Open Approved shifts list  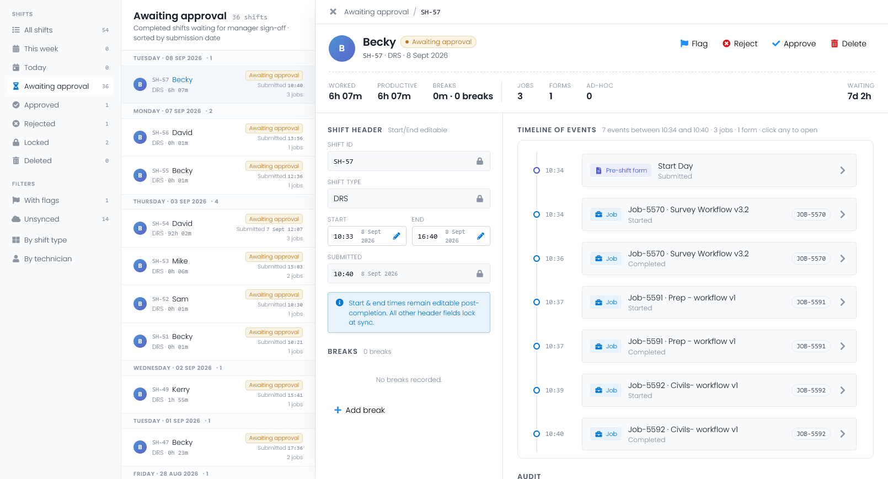[x=61, y=105]
